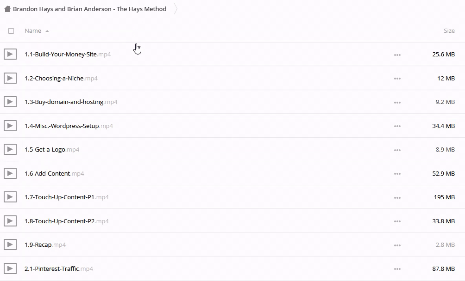The height and width of the screenshot is (281, 465).
Task: Toggle the Name sort direction arrow
Action: point(47,31)
